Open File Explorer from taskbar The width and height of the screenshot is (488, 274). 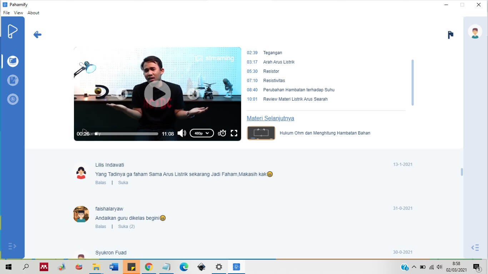click(96, 267)
